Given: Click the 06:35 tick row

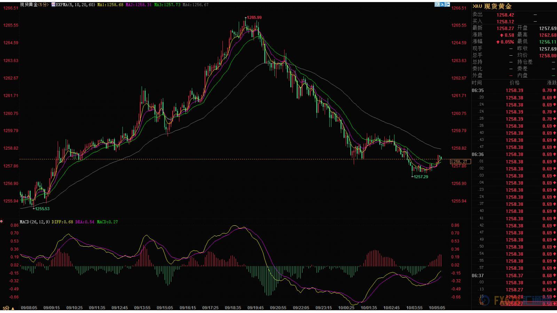Looking at the screenshot, I should [x=514, y=90].
